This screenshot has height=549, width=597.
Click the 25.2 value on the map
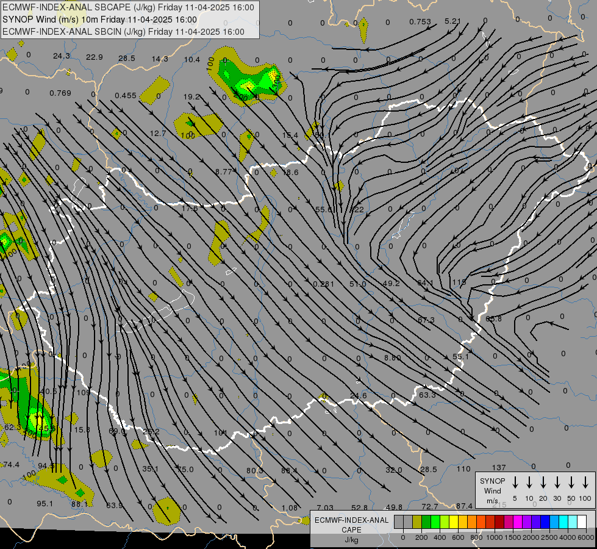coord(151,432)
